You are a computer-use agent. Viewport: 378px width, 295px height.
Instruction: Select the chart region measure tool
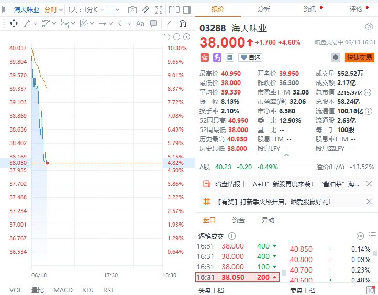(83, 23)
